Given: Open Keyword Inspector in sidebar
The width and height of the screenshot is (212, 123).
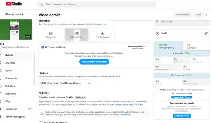Looking at the screenshot, I should [x=15, y=117].
